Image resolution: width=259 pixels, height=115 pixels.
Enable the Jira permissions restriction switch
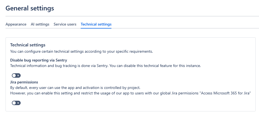16,103
